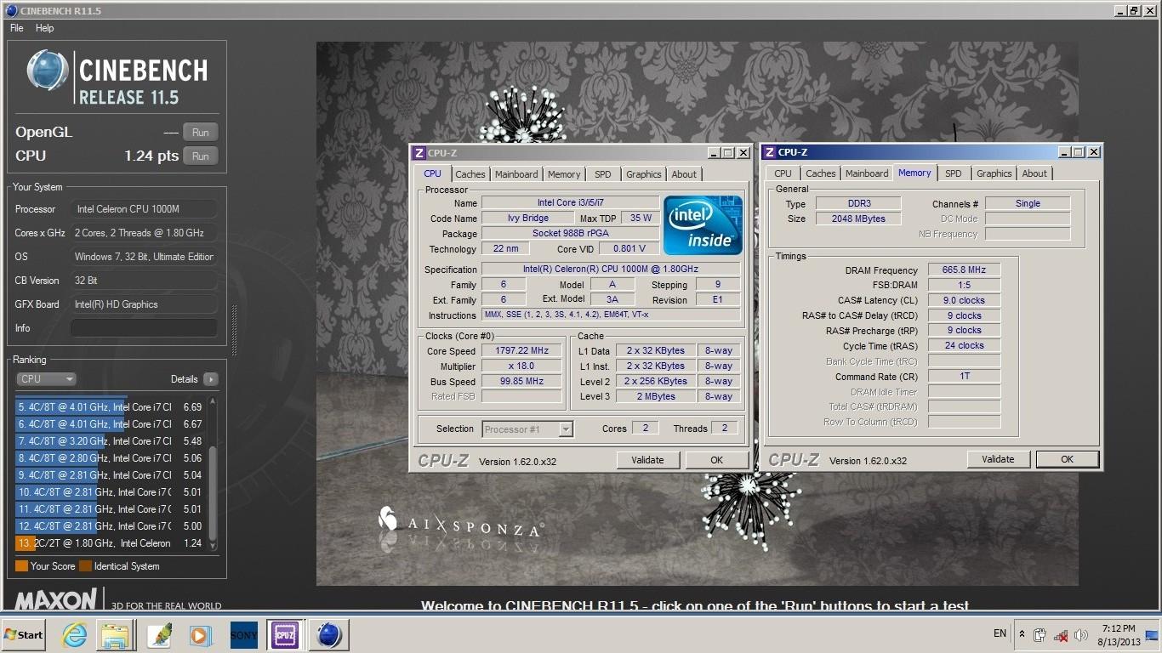Click the Cinebench title bar icon

click(10, 10)
